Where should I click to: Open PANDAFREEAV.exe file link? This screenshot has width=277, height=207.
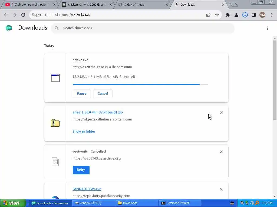coord(87,189)
